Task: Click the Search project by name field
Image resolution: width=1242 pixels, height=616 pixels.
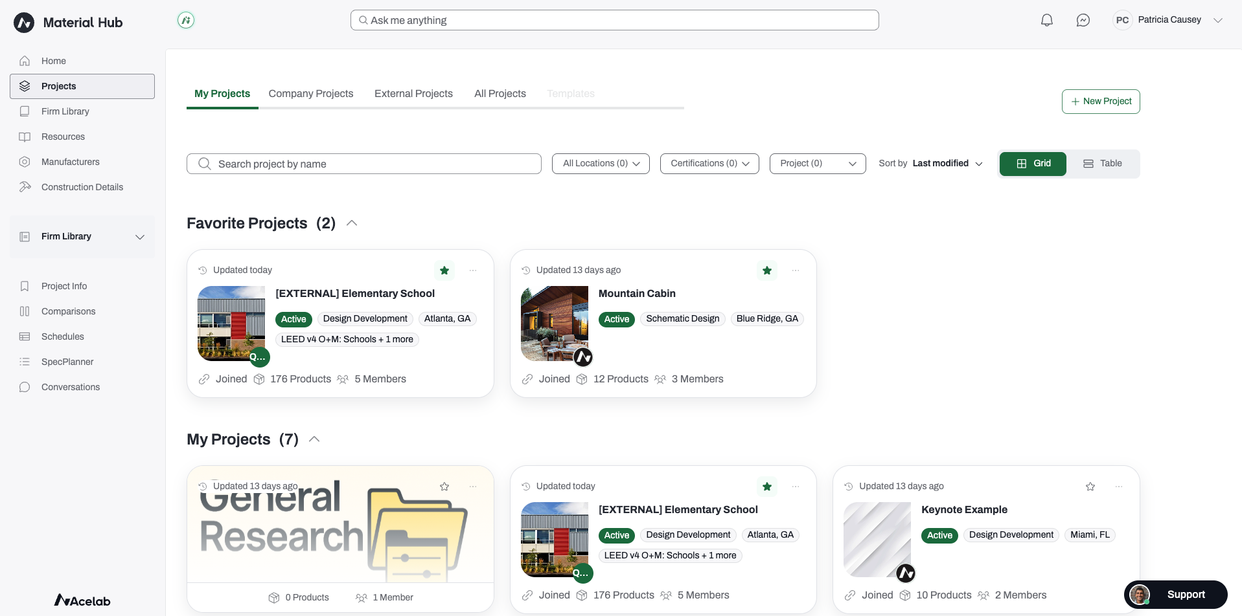Action: click(364, 164)
